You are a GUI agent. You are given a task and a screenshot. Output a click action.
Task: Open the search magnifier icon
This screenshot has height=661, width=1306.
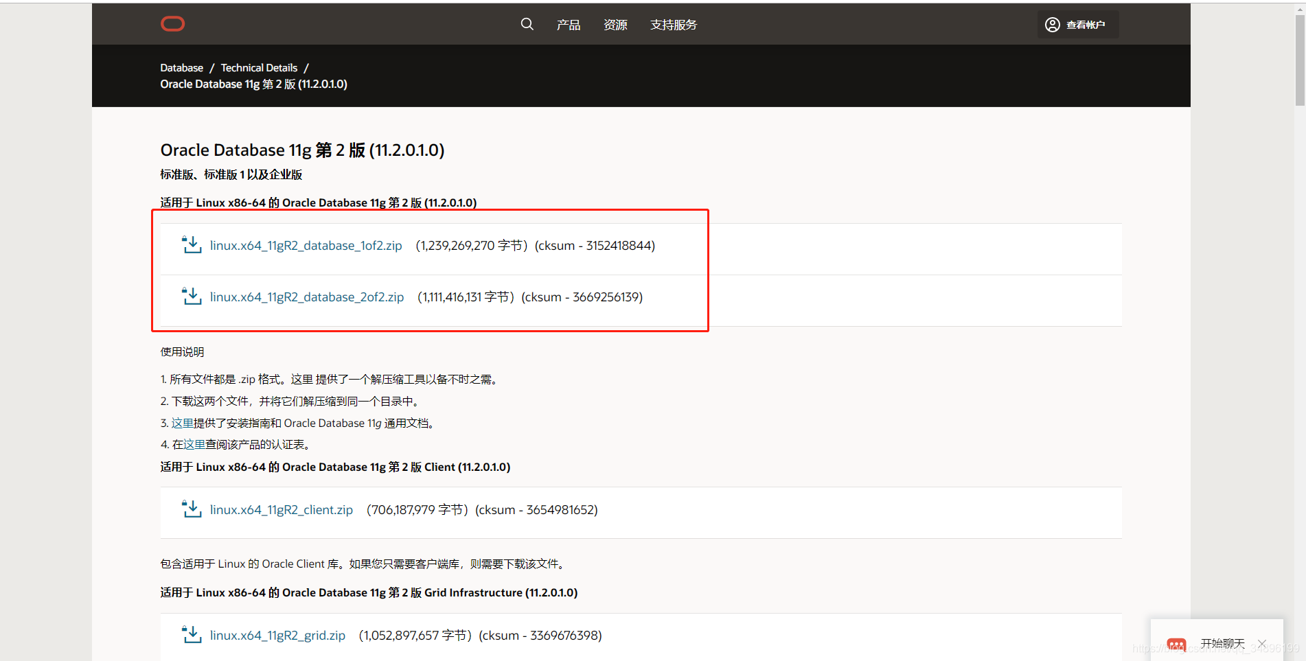point(527,24)
